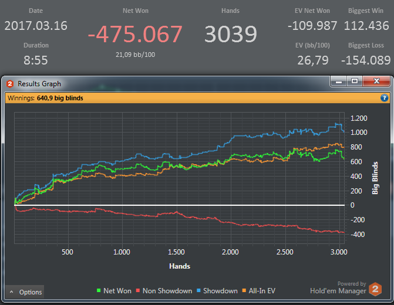The width and height of the screenshot is (394, 305).
Task: Click the 1.500 hands axis tick label
Action: (x=176, y=252)
